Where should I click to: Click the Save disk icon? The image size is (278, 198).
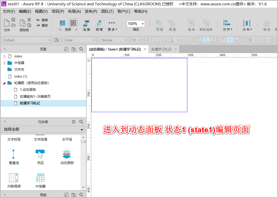[13, 19]
